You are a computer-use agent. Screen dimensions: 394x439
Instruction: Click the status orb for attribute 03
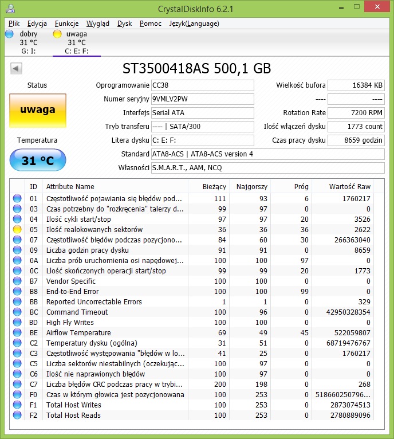(17, 209)
